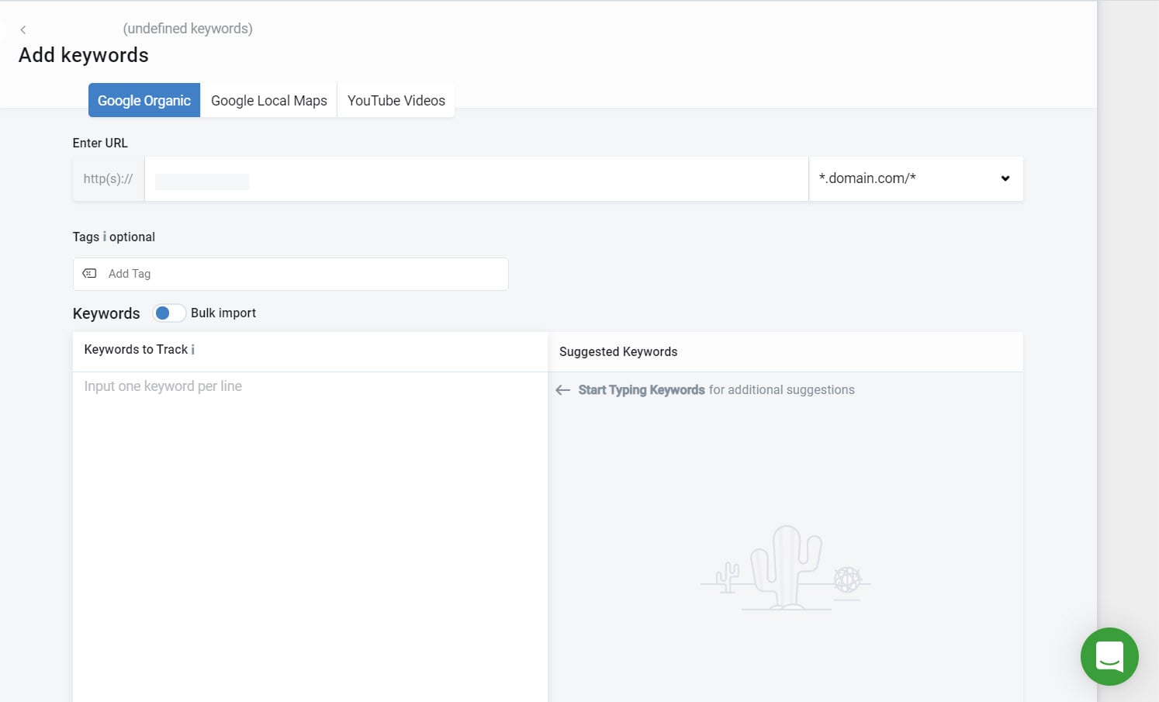
Task: Select the Google Organic tab
Action: [x=144, y=100]
